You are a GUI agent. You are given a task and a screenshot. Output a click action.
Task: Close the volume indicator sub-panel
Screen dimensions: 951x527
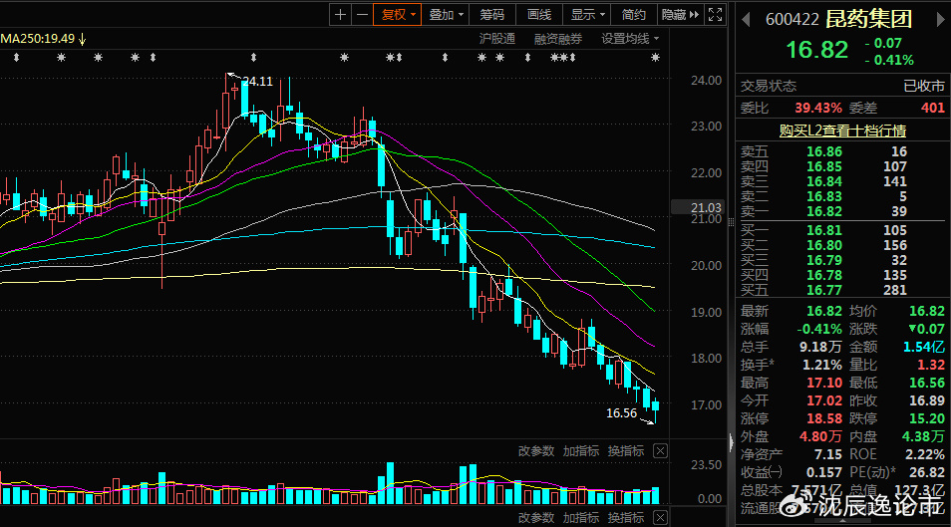[661, 450]
